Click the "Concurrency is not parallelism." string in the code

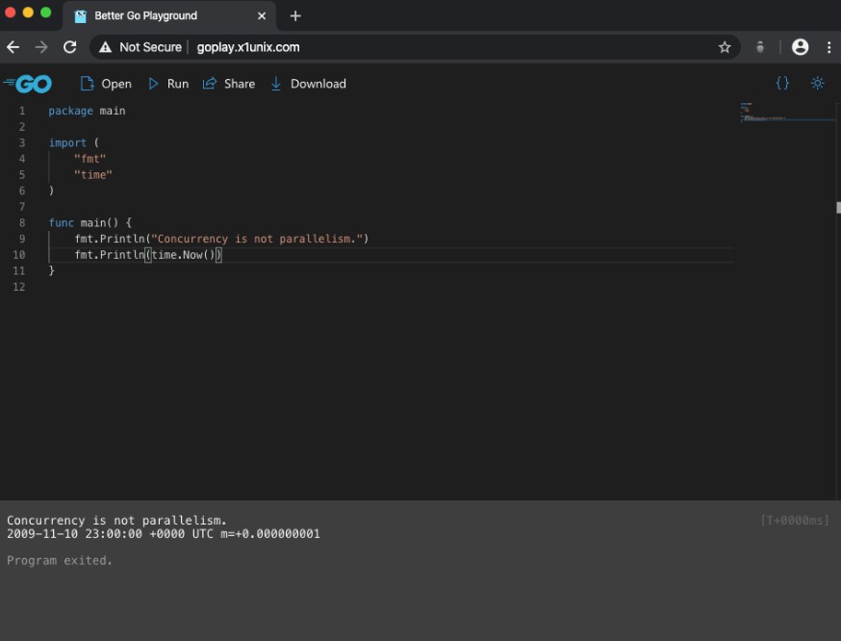click(x=257, y=239)
